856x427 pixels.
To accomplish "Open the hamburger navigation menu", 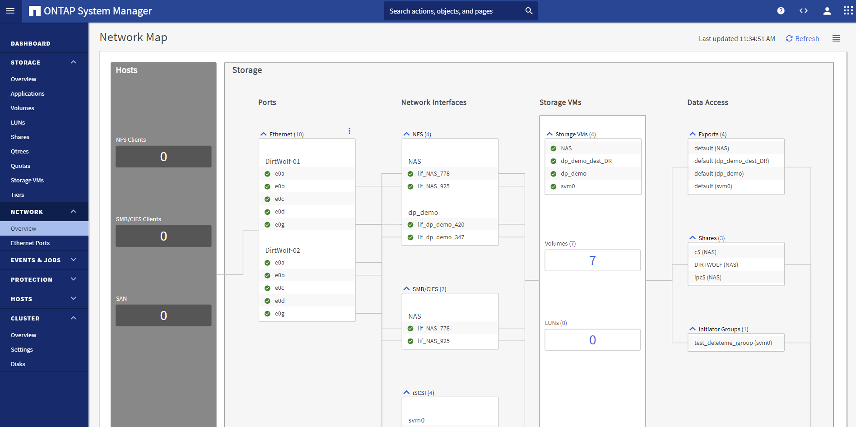I will 10,11.
